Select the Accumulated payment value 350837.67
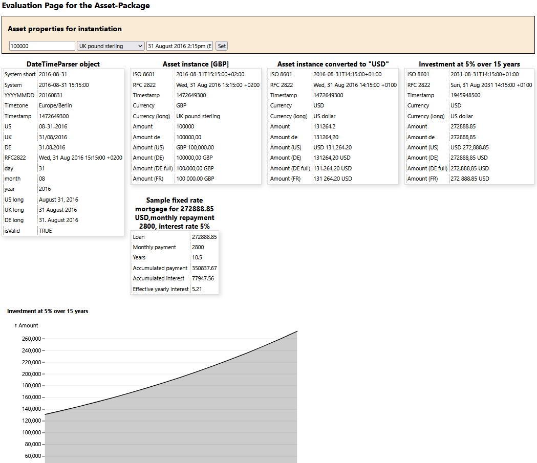The height and width of the screenshot is (463, 537). click(204, 268)
